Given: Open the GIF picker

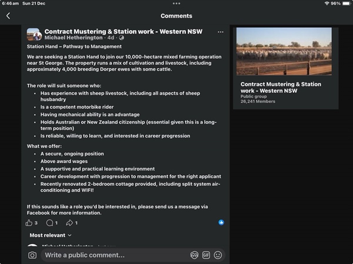Looking at the screenshot, I should tap(206, 255).
